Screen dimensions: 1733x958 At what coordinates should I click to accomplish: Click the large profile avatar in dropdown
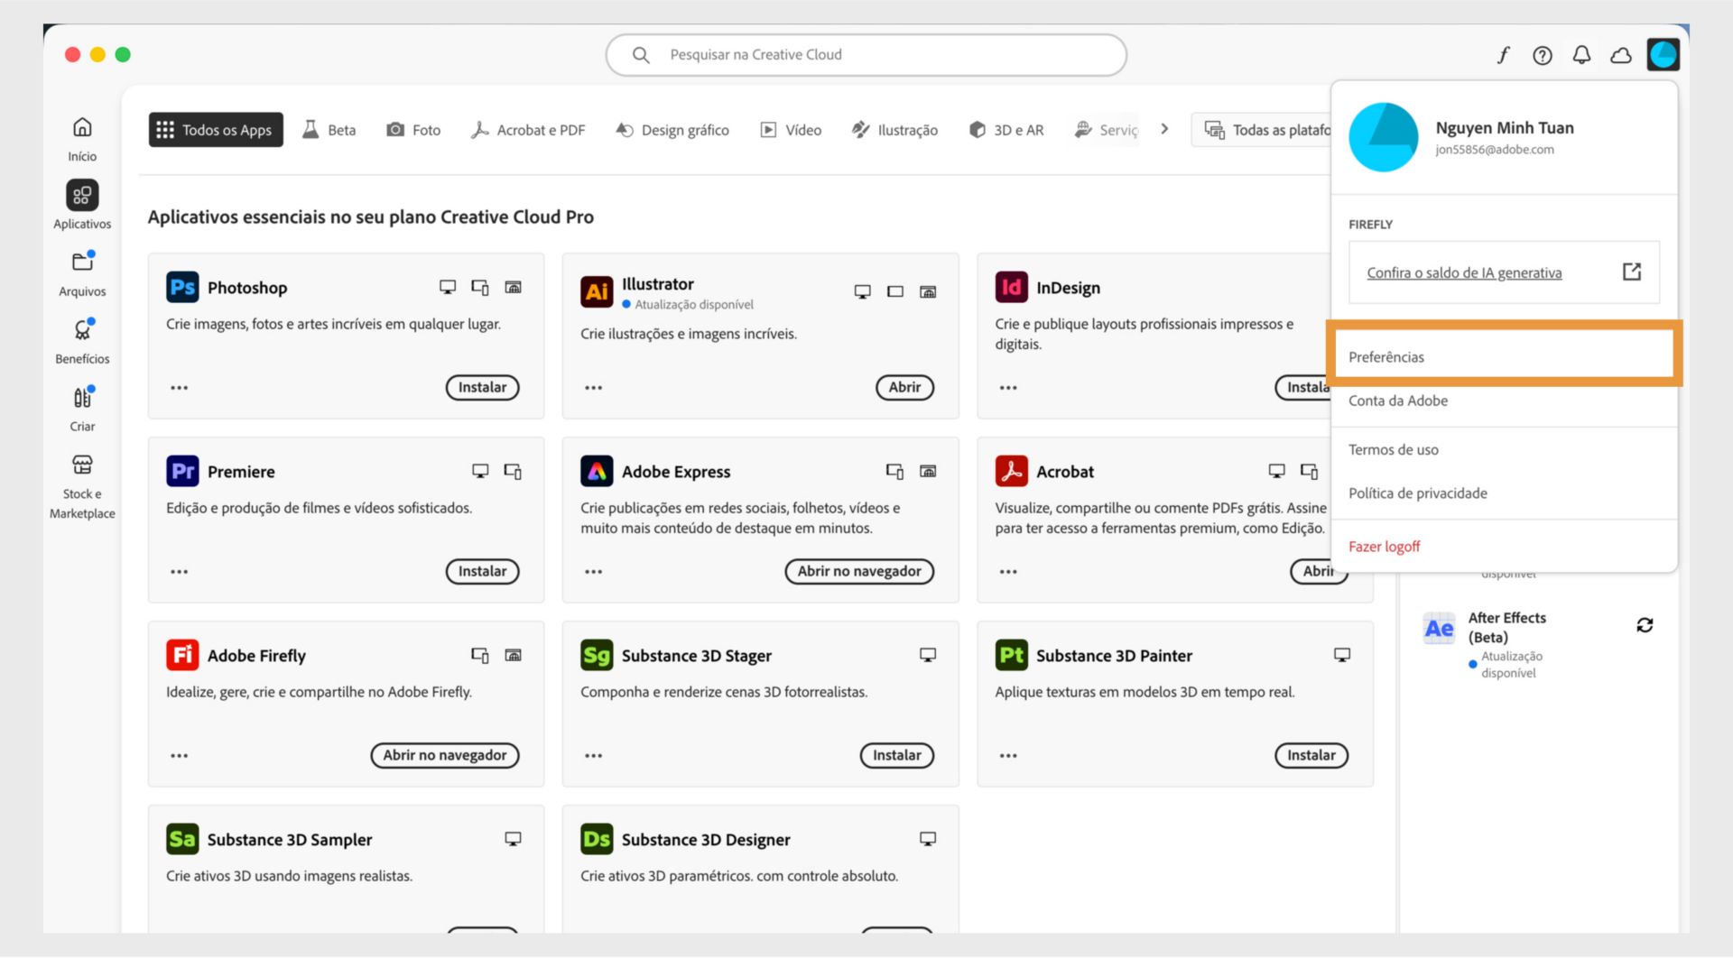click(x=1383, y=137)
